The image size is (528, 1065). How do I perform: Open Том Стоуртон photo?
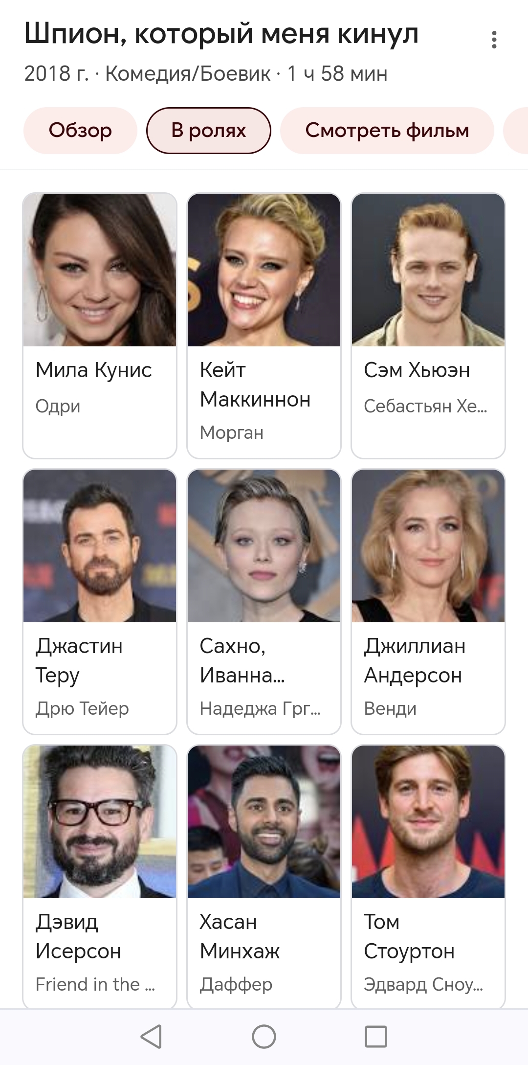point(428,822)
